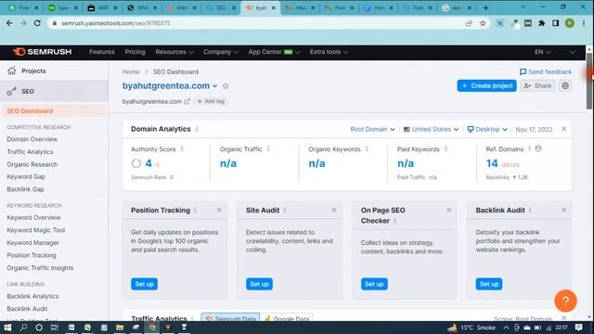Open the byahutgreentea.com project dropdown arrow
This screenshot has height=334, width=594.
click(x=214, y=86)
